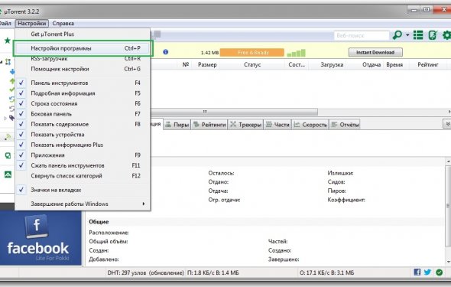The height and width of the screenshot is (287, 451).
Task: Open the Настройки menu
Action: pyautogui.click(x=31, y=23)
